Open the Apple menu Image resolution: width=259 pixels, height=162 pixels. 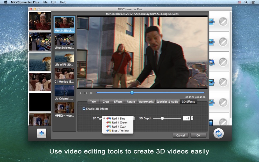(x=6, y=2)
